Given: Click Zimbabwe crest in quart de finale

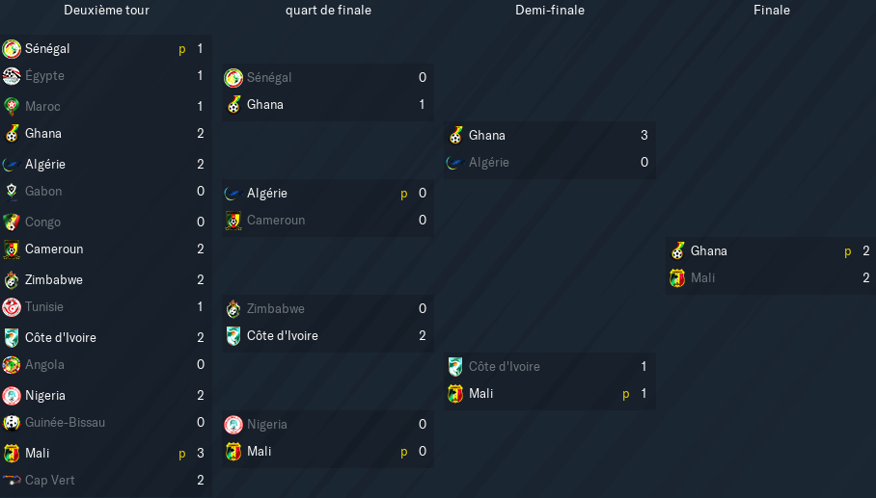Looking at the screenshot, I should tap(233, 309).
